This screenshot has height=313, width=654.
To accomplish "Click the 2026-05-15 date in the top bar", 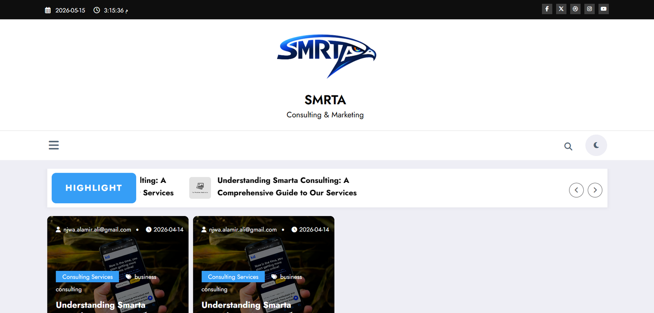I will pos(70,10).
